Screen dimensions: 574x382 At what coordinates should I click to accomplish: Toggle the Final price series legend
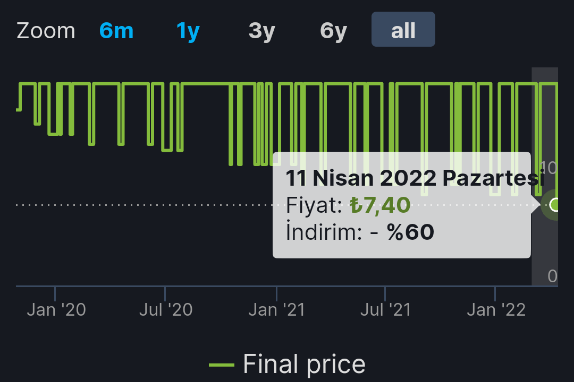click(x=304, y=364)
